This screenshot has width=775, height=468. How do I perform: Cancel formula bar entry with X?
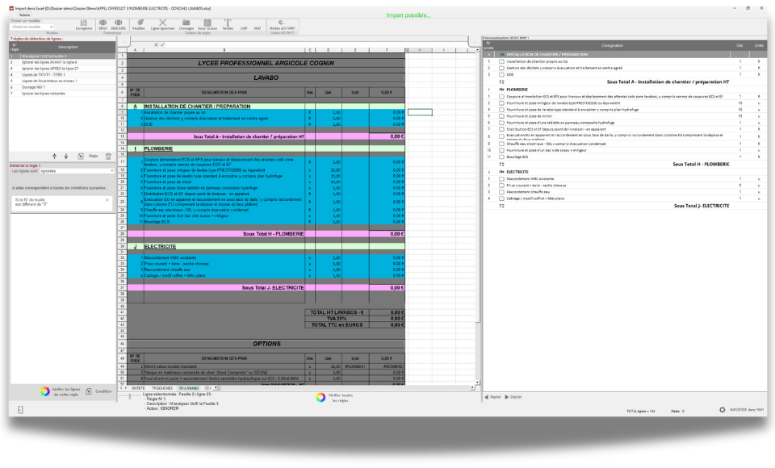click(x=156, y=45)
